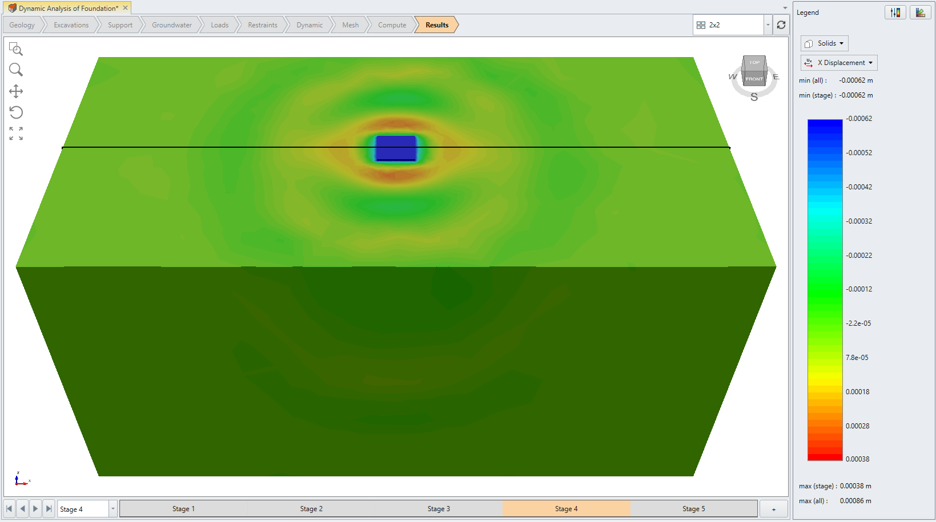Click the 7.8e-05 legend label
The image size is (936, 522).
pos(857,358)
